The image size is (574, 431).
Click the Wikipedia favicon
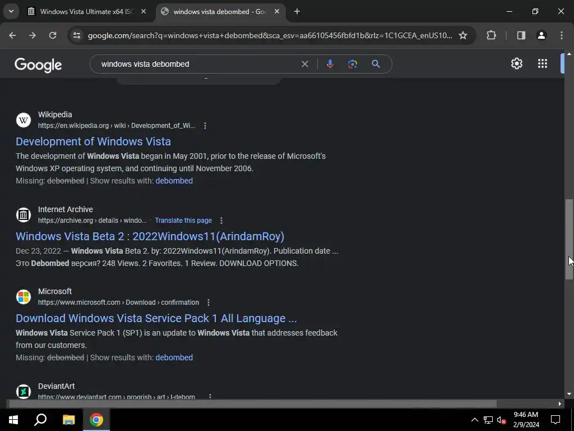24,120
